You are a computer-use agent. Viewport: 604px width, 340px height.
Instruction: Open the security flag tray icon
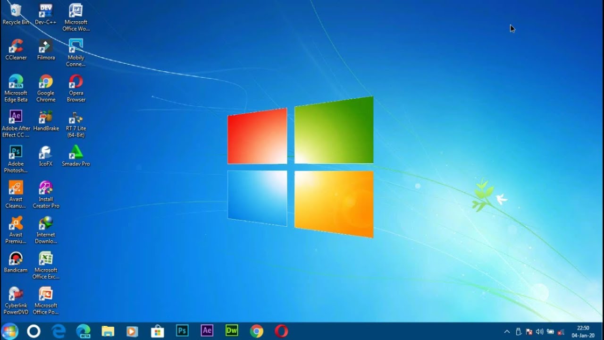pos(529,331)
